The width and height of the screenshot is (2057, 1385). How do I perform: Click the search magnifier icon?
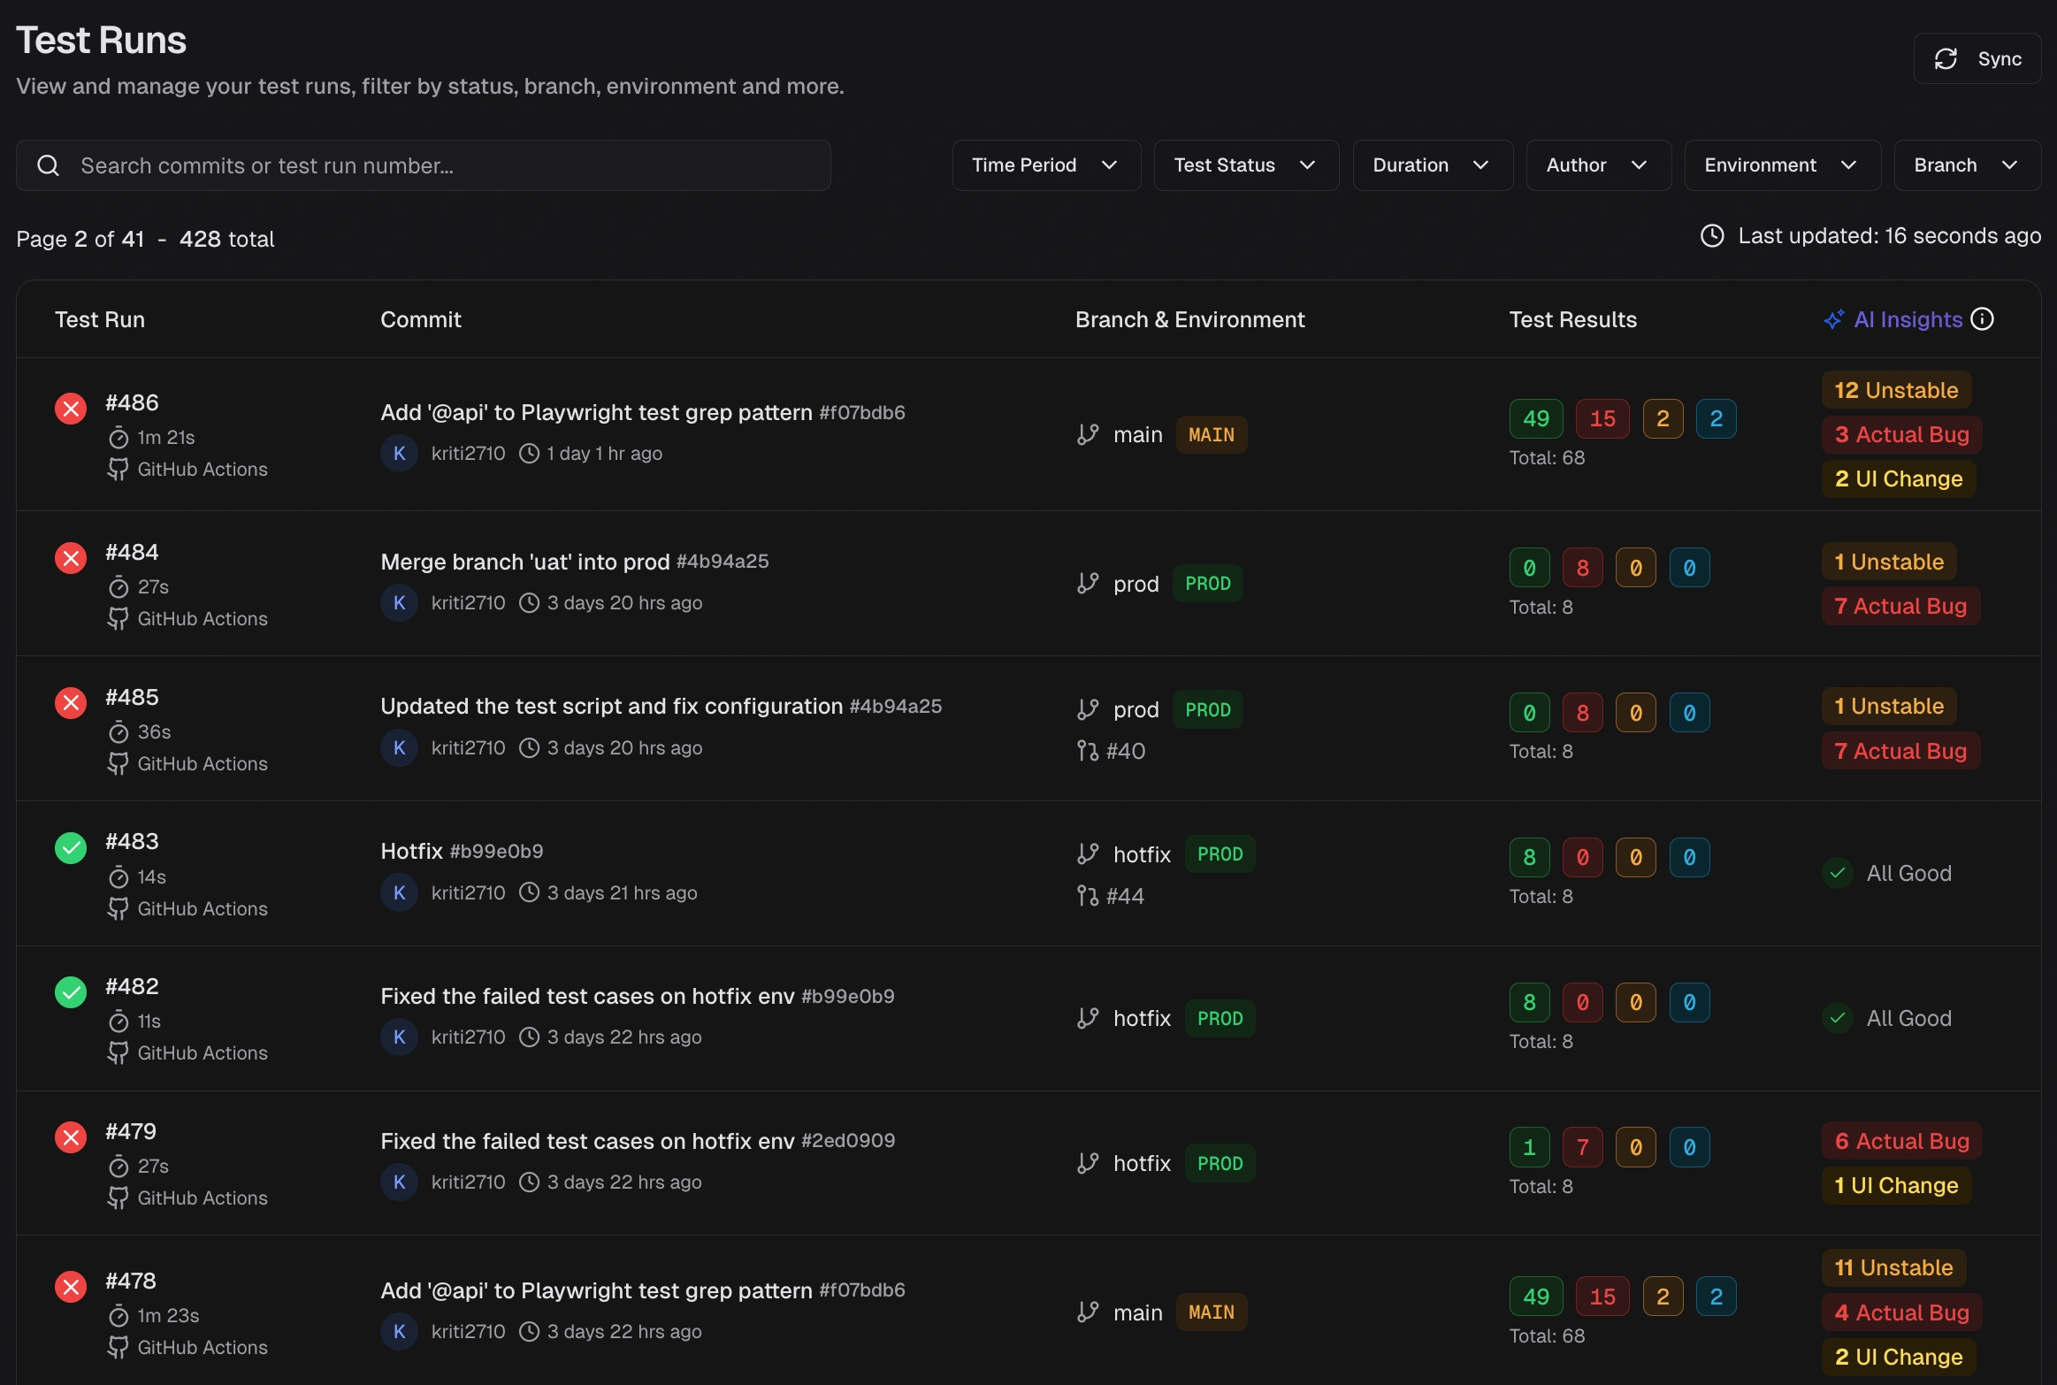point(48,165)
